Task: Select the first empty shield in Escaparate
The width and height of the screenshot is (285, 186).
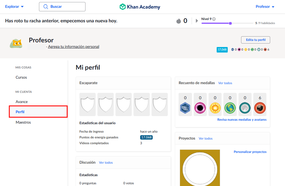Action: coord(88,104)
